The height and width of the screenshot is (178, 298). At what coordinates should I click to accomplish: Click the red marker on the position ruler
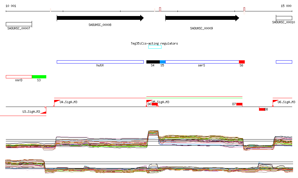click(160, 9)
